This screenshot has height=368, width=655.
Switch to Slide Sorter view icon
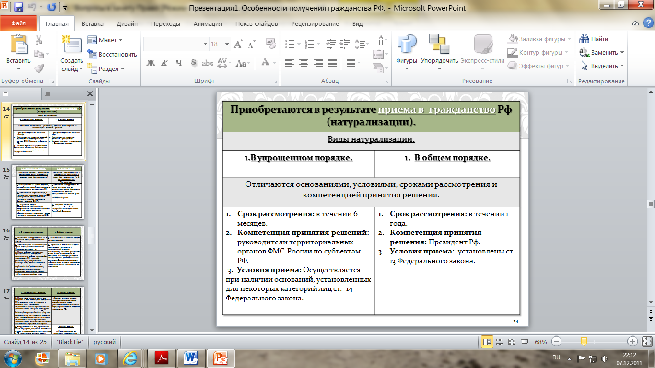click(x=500, y=342)
